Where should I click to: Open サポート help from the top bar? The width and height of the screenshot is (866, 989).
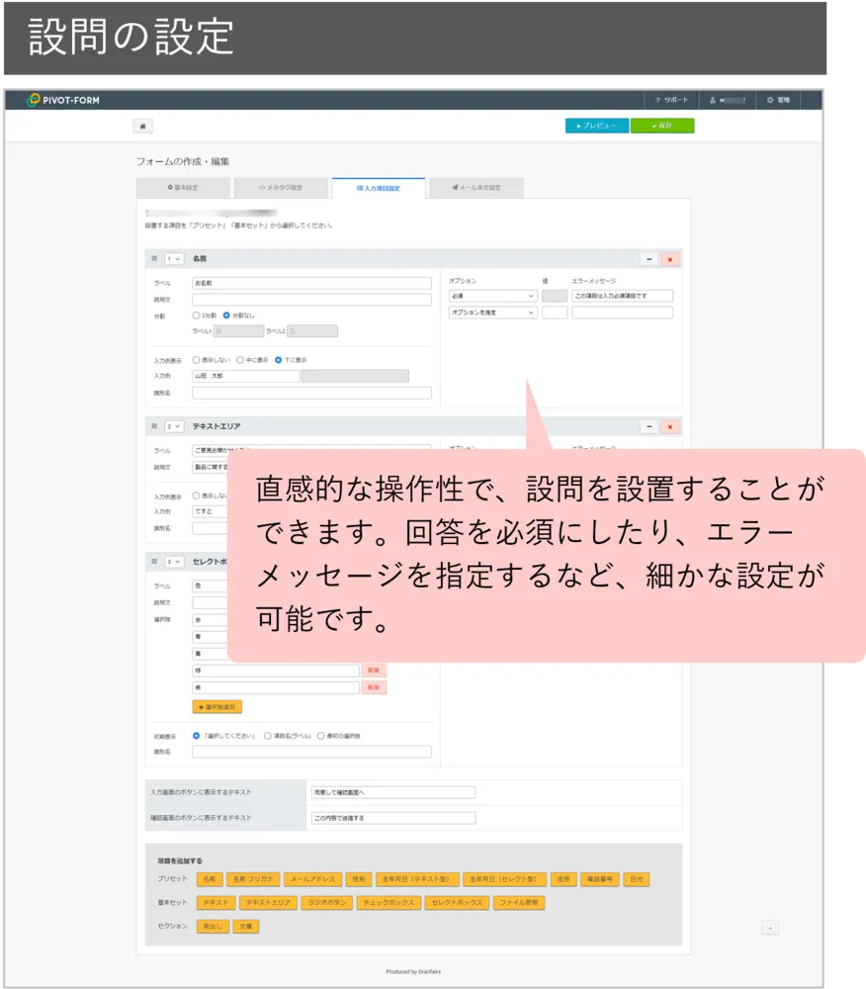674,99
